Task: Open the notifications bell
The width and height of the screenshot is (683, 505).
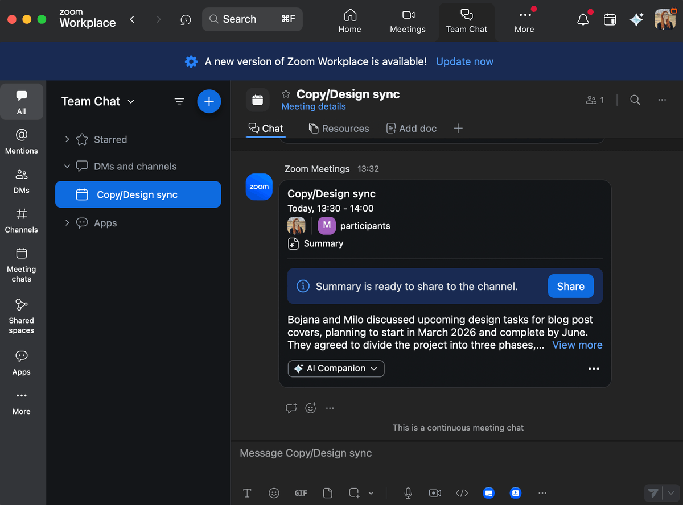Action: click(x=583, y=20)
